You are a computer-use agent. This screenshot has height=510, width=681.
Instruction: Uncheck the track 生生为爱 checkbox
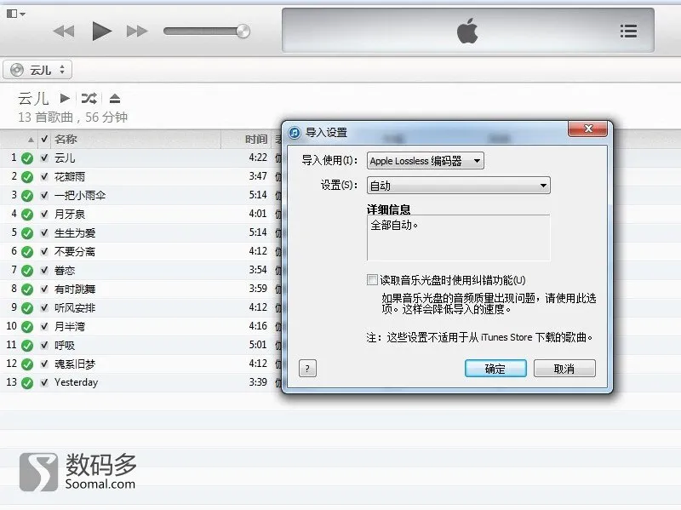tap(44, 232)
